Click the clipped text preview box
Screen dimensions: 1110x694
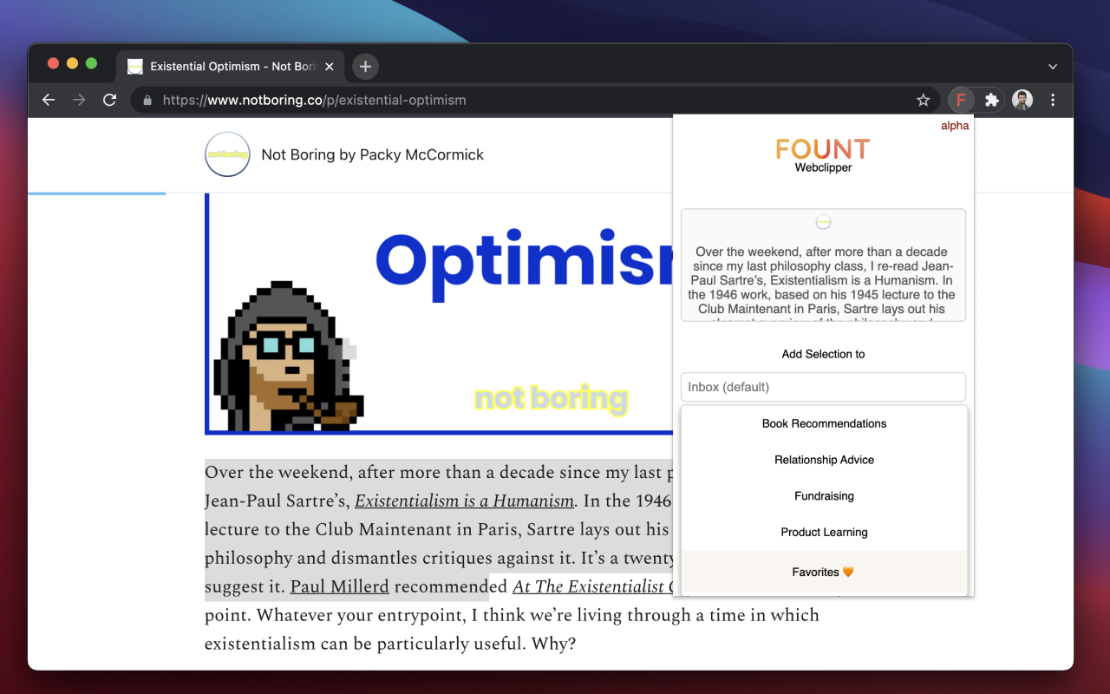coord(823,265)
